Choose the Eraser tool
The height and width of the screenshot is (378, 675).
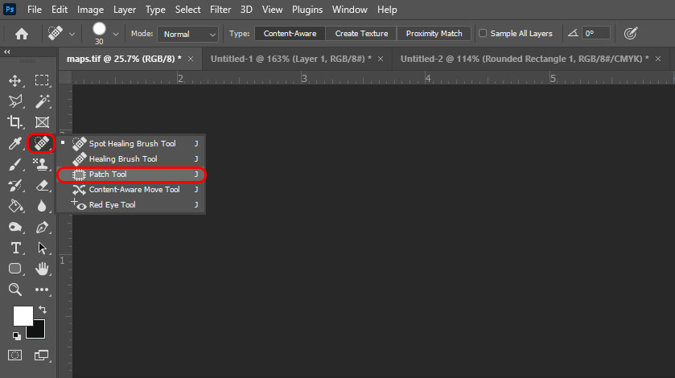point(42,186)
